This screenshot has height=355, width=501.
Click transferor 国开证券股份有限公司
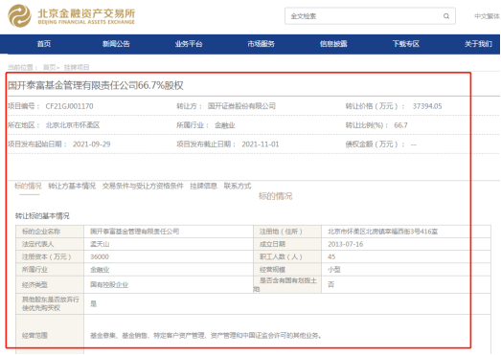(x=241, y=106)
